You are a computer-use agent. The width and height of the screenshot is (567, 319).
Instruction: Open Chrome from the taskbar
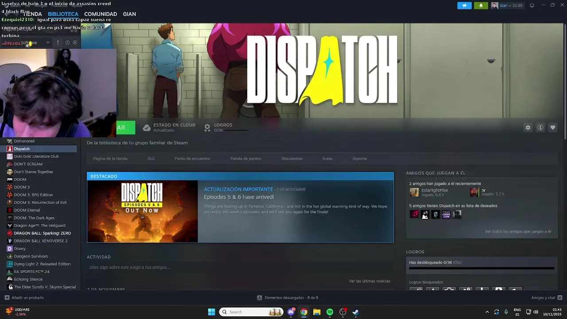pyautogui.click(x=304, y=312)
